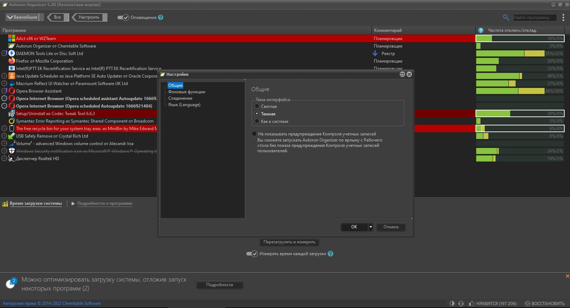Viewport: 570px width, 308px height.
Task: Click the USB Safely Remove icon
Action: [11, 136]
